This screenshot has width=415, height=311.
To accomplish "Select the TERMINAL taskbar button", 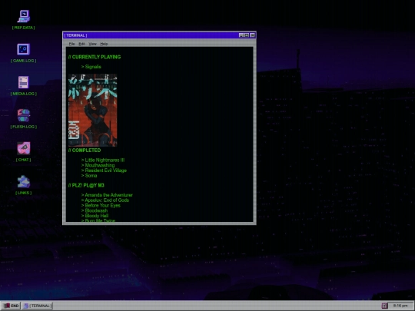I will point(38,306).
